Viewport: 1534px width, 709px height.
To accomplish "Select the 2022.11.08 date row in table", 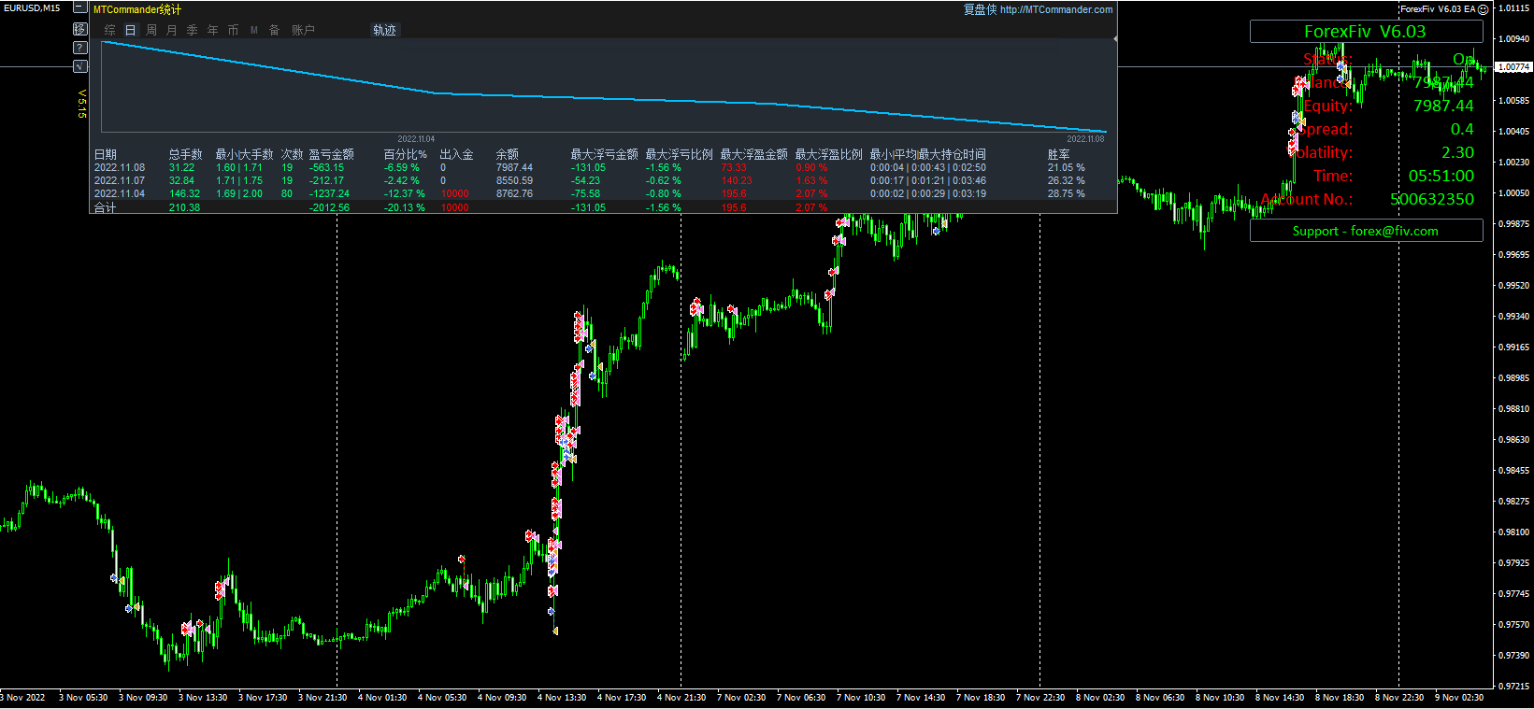I will point(120,168).
